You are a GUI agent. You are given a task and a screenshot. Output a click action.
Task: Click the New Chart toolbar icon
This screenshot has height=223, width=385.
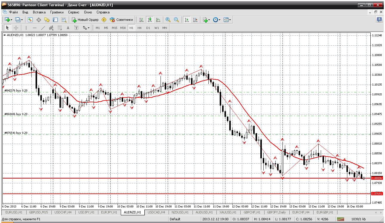click(7, 20)
